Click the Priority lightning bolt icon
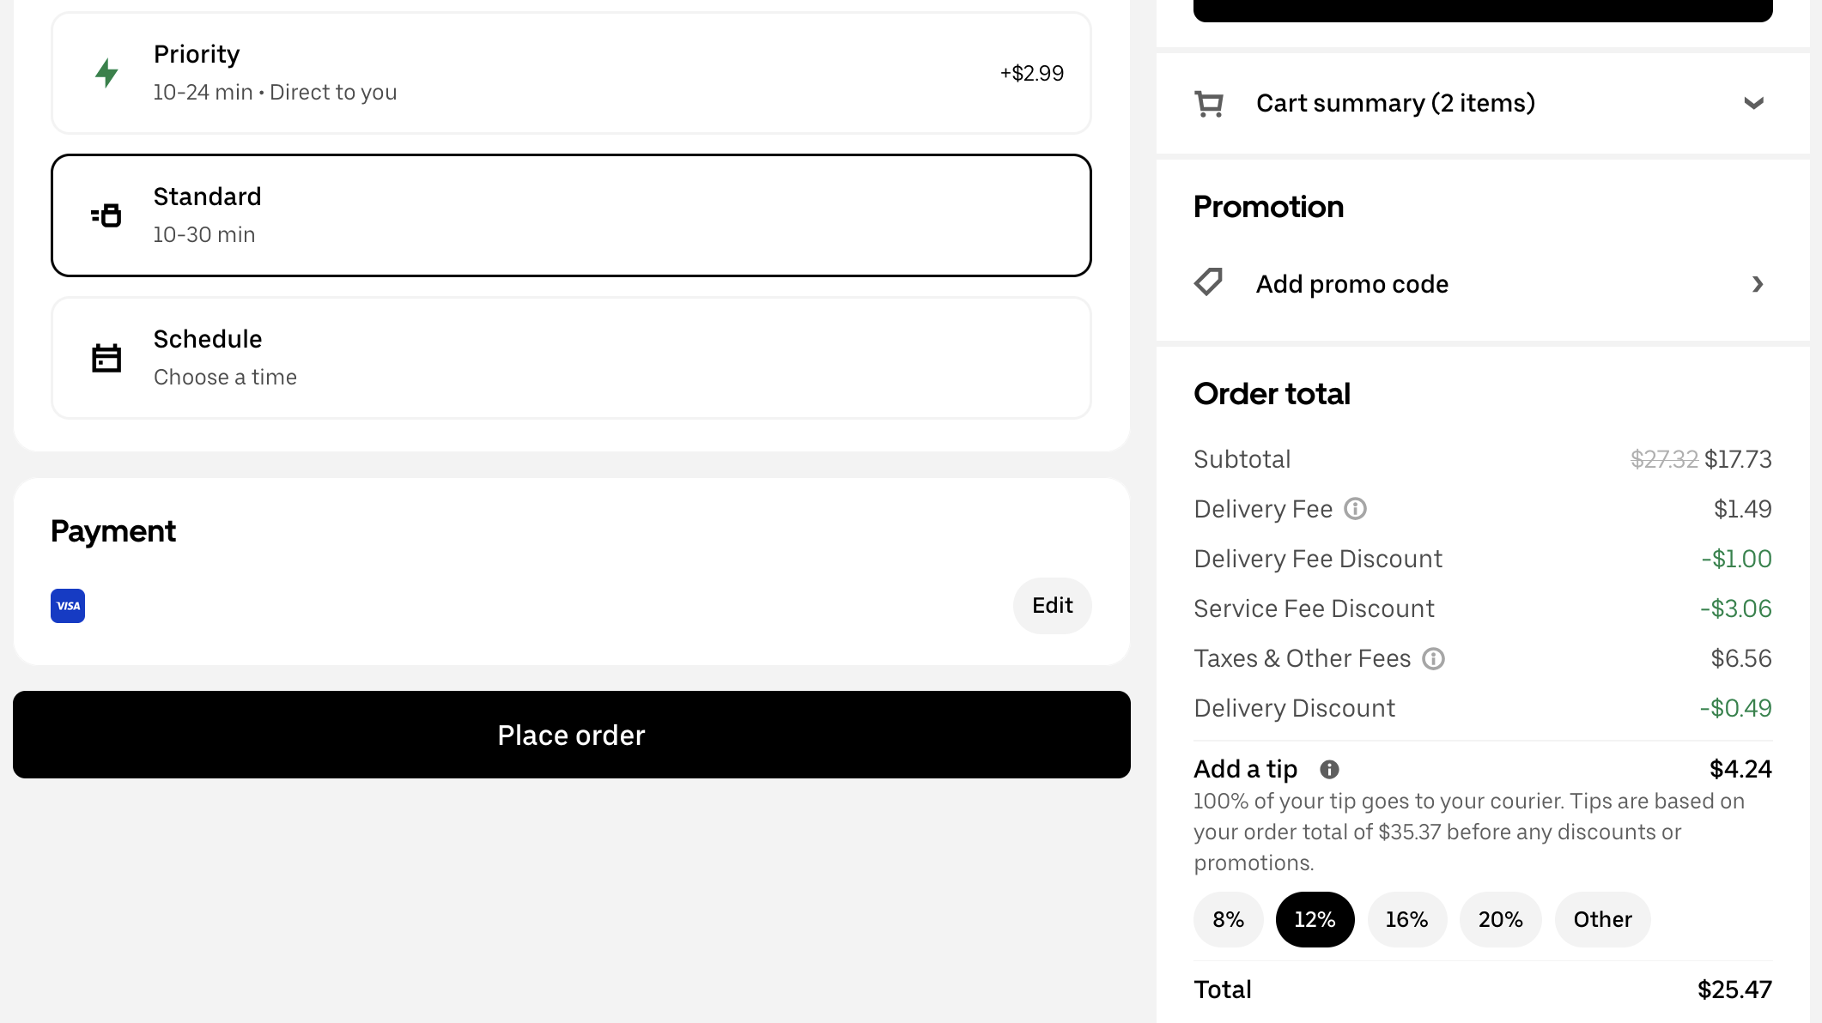Image resolution: width=1822 pixels, height=1023 pixels. [x=106, y=73]
